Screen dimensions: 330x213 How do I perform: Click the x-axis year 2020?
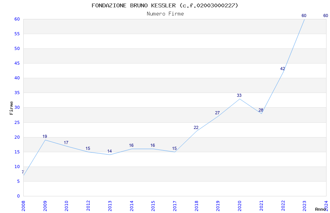point(240,206)
